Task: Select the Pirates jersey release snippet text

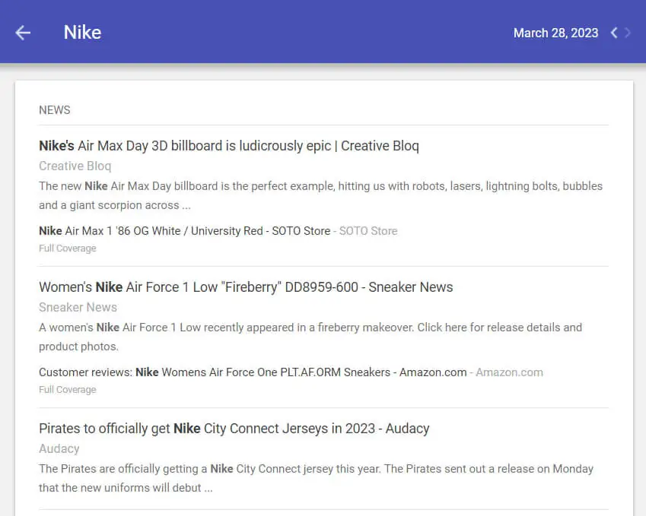Action: 316,478
